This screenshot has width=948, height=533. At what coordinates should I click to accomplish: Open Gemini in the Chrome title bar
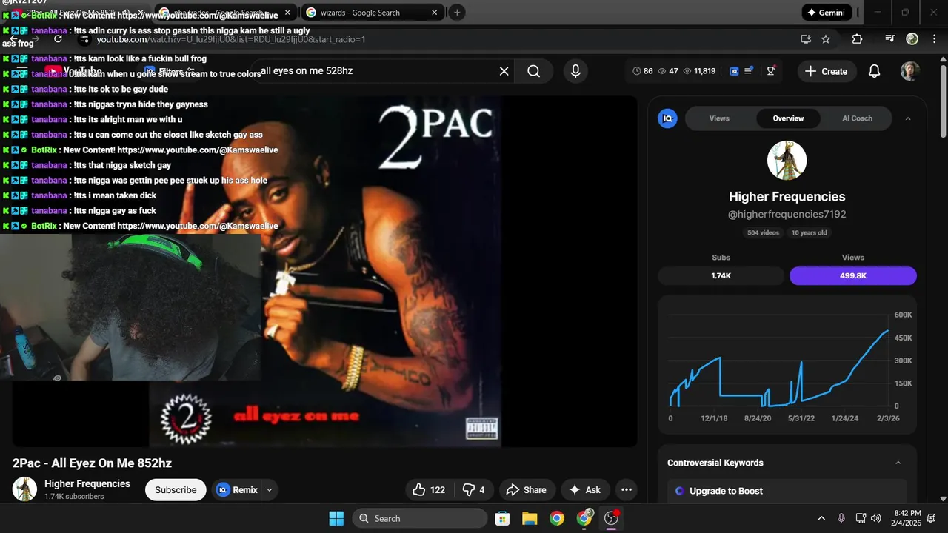[x=827, y=13]
